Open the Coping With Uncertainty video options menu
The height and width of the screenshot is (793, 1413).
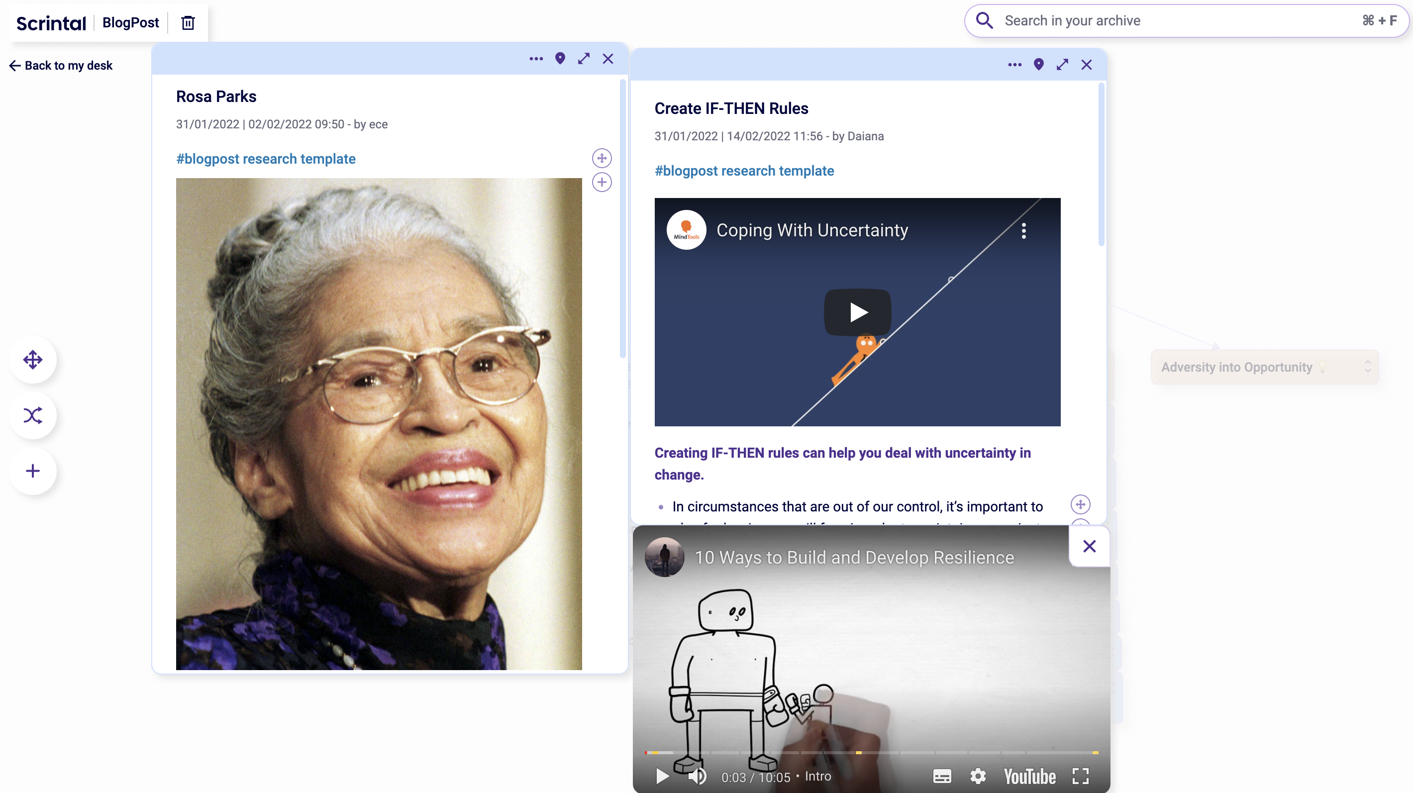click(x=1023, y=230)
